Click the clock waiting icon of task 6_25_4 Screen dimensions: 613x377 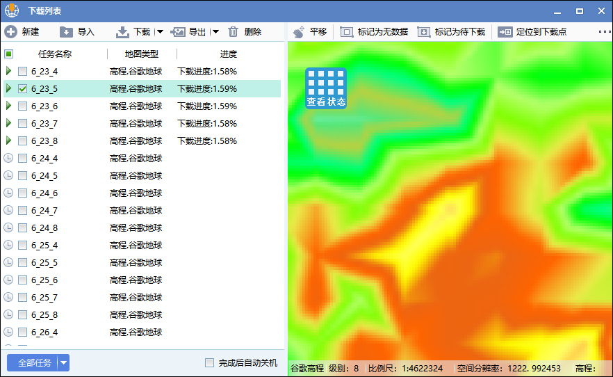tap(8, 246)
